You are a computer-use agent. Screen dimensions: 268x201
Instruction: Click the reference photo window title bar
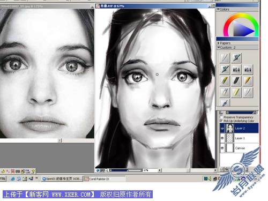click(x=47, y=6)
